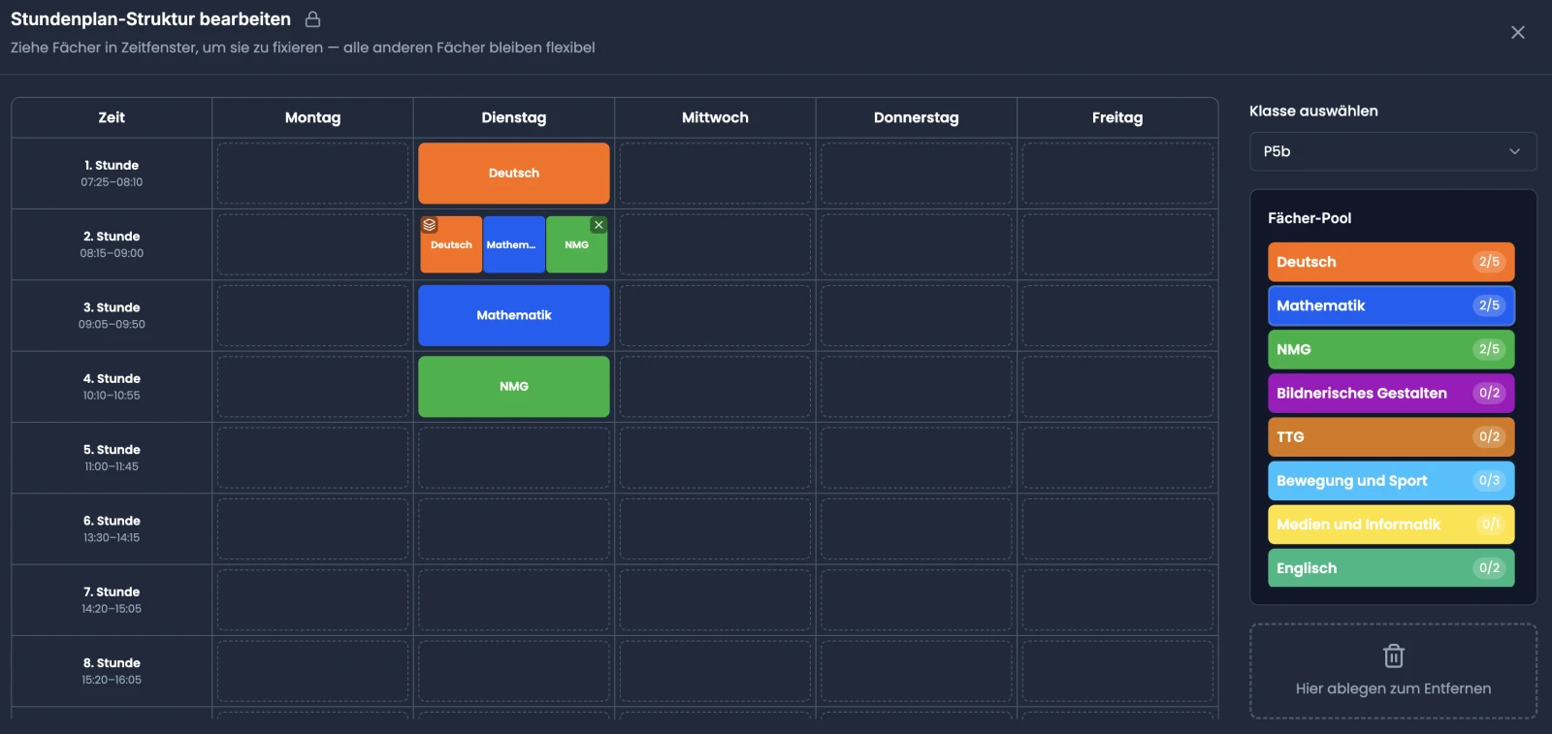The image size is (1552, 734).
Task: Click the 13:30–14:15 time text
Action: 112,538
